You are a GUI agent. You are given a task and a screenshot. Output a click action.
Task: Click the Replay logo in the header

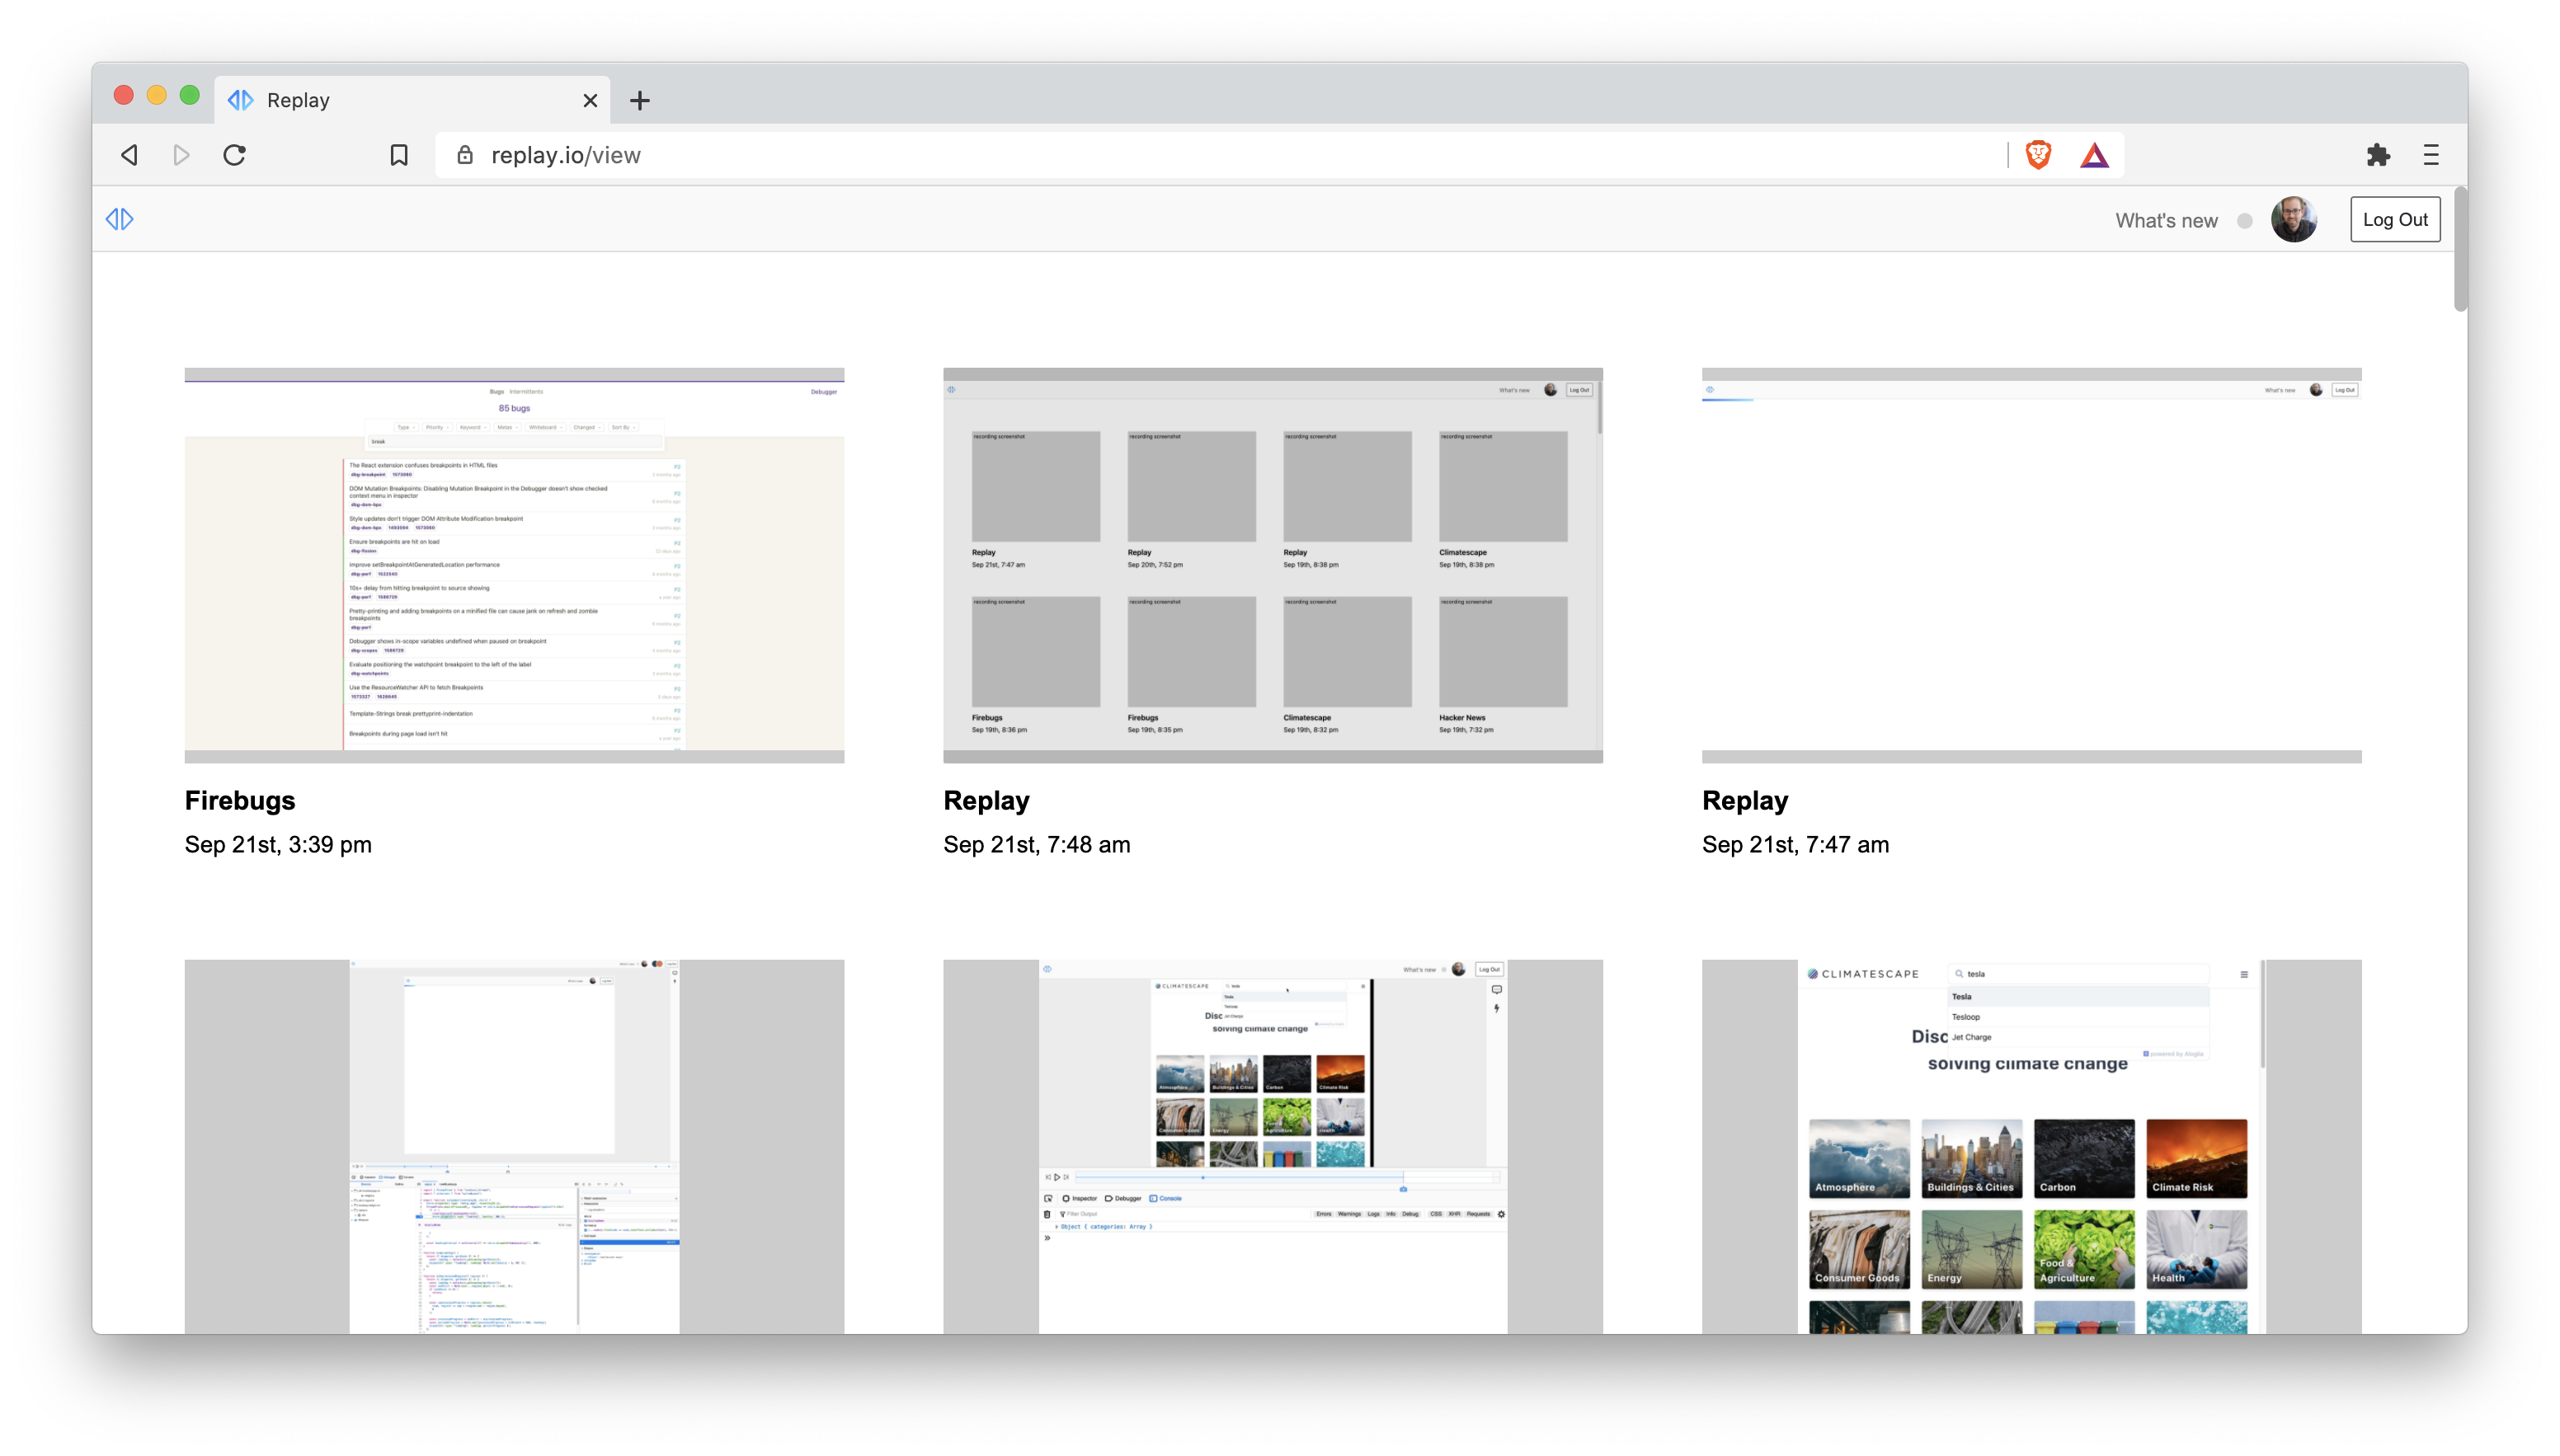click(x=120, y=219)
